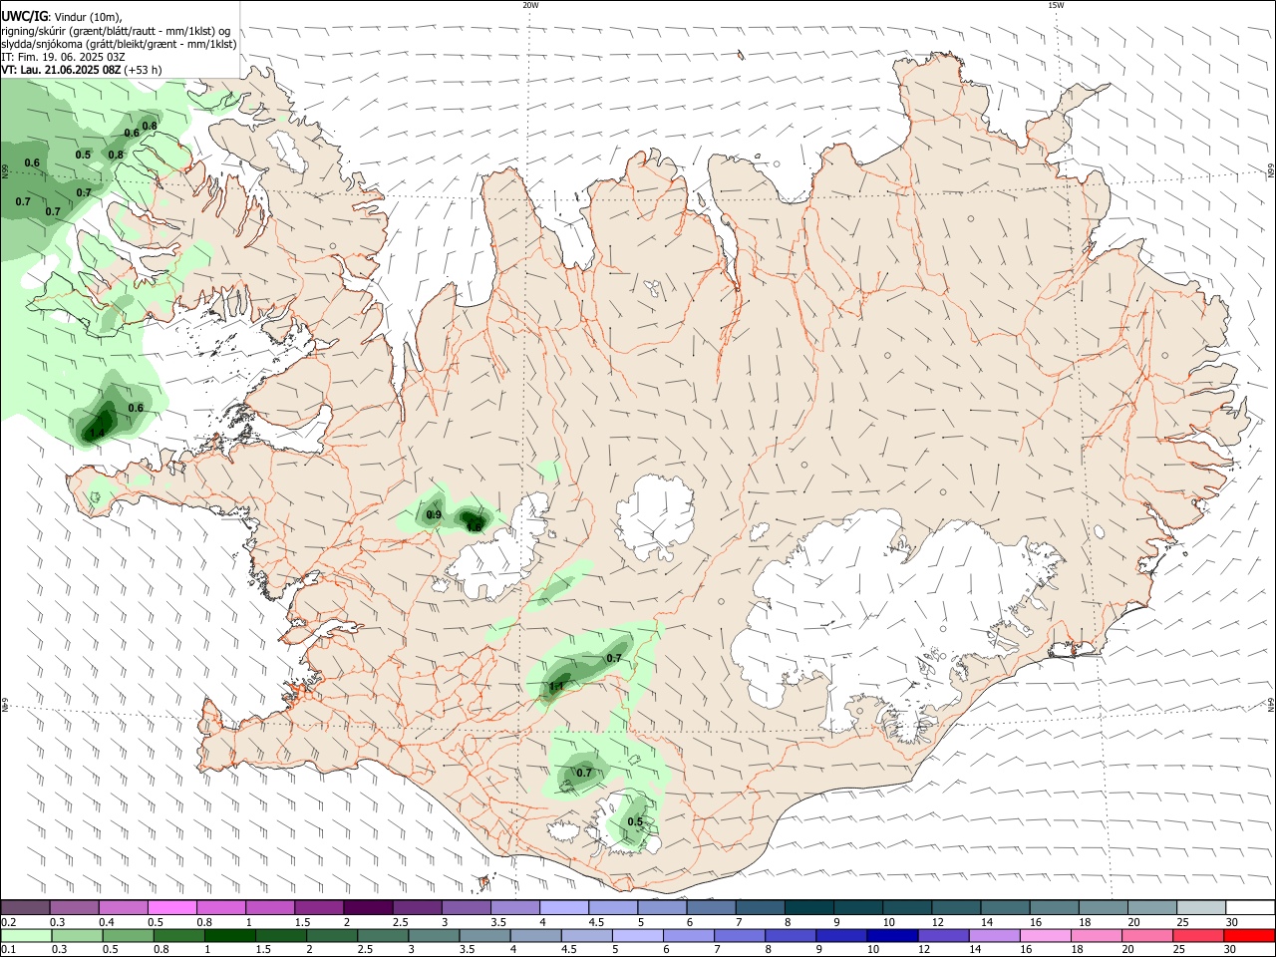Pick the pale green 0.1 rain legend swatch

[26, 936]
